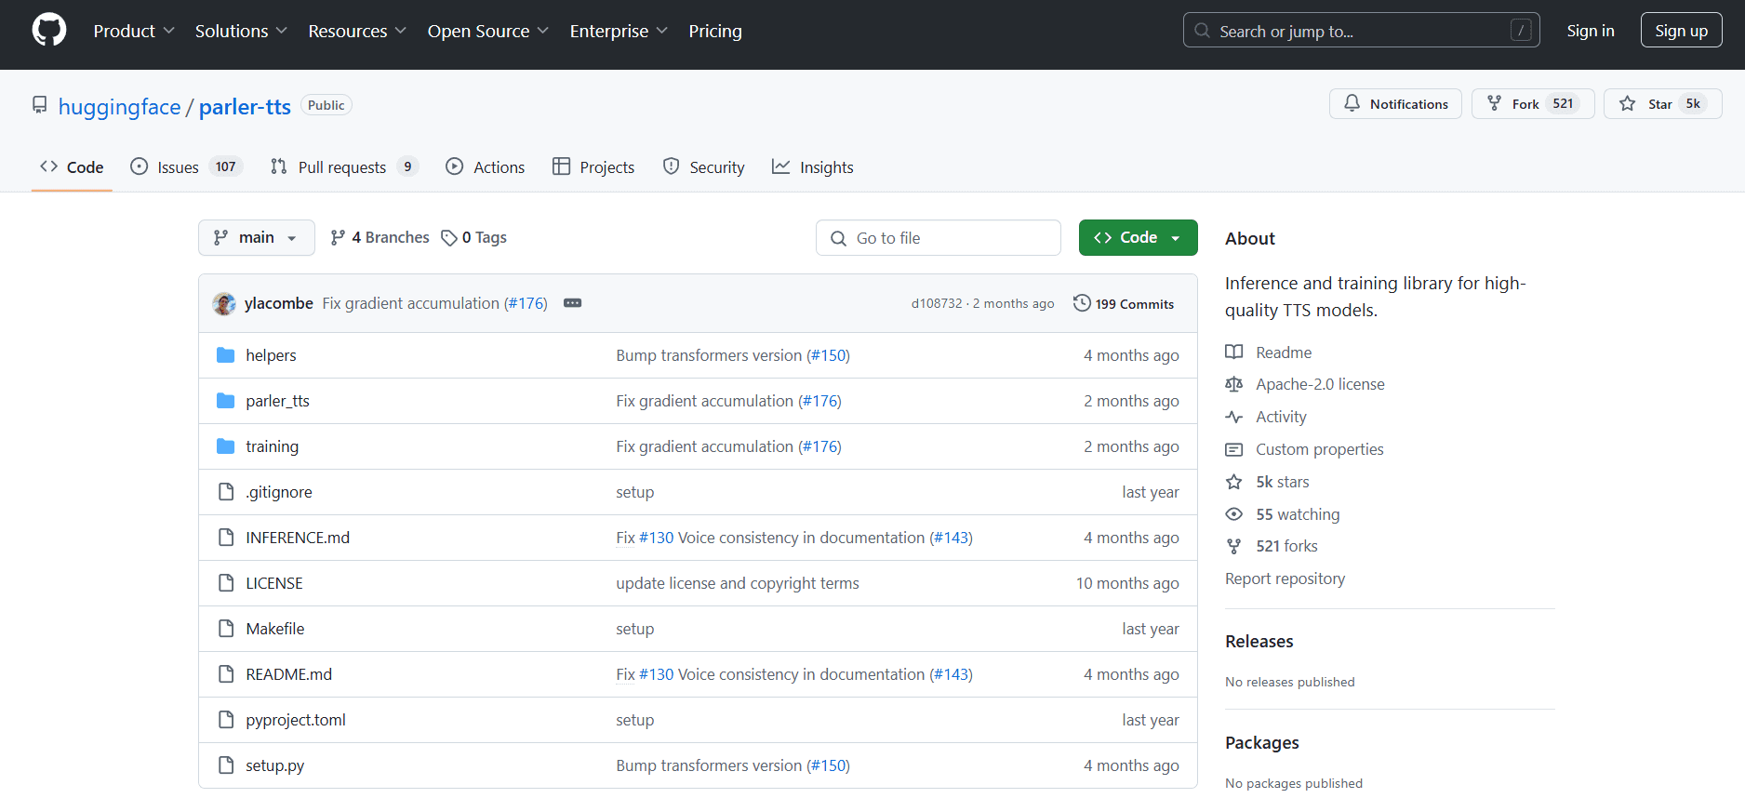Click the Sign up button
1745x798 pixels.
1680,31
